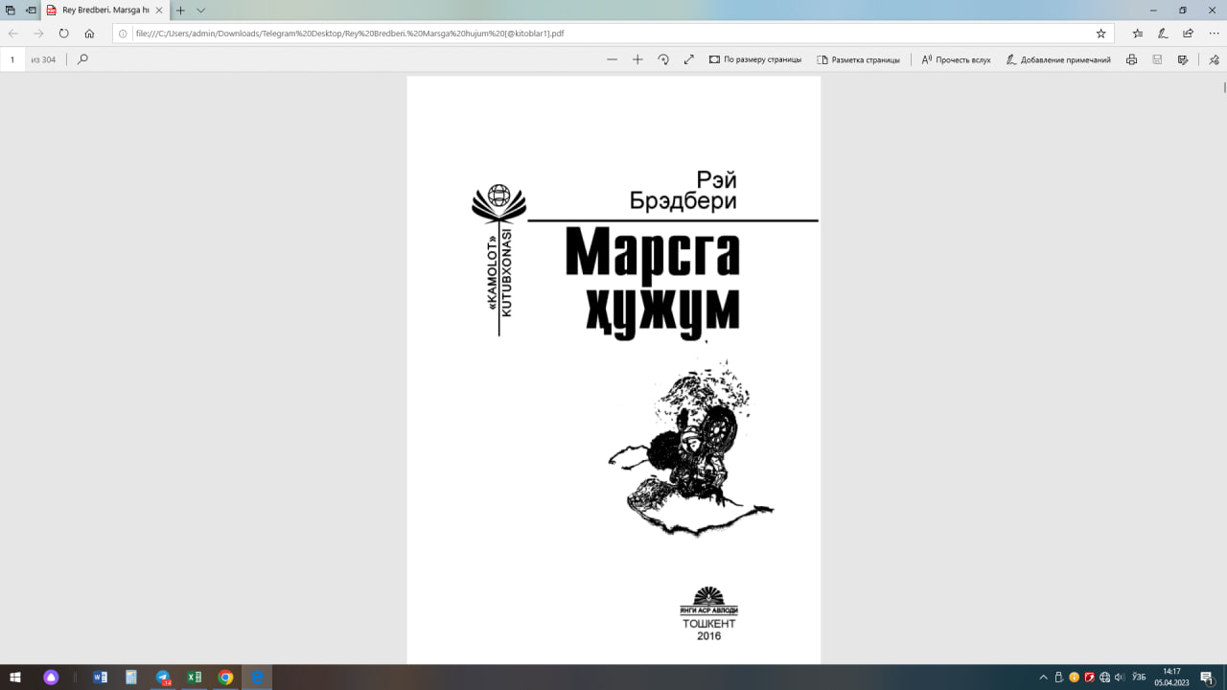Click the Save As icon
This screenshot has width=1227, height=690.
1183,59
